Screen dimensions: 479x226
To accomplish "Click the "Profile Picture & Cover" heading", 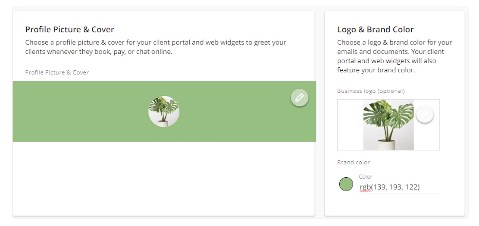I will 70,29.
